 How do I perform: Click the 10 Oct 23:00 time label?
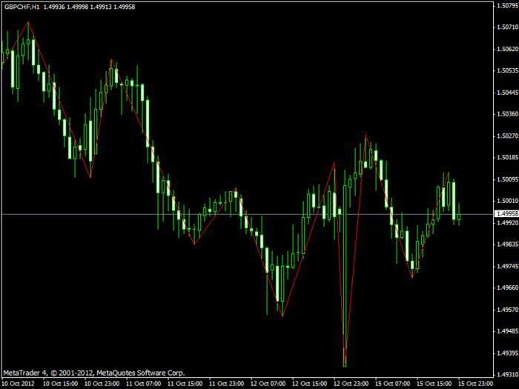[102, 384]
